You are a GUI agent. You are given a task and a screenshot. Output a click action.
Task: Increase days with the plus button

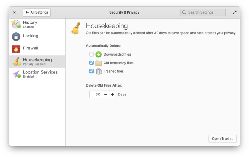click(x=113, y=94)
